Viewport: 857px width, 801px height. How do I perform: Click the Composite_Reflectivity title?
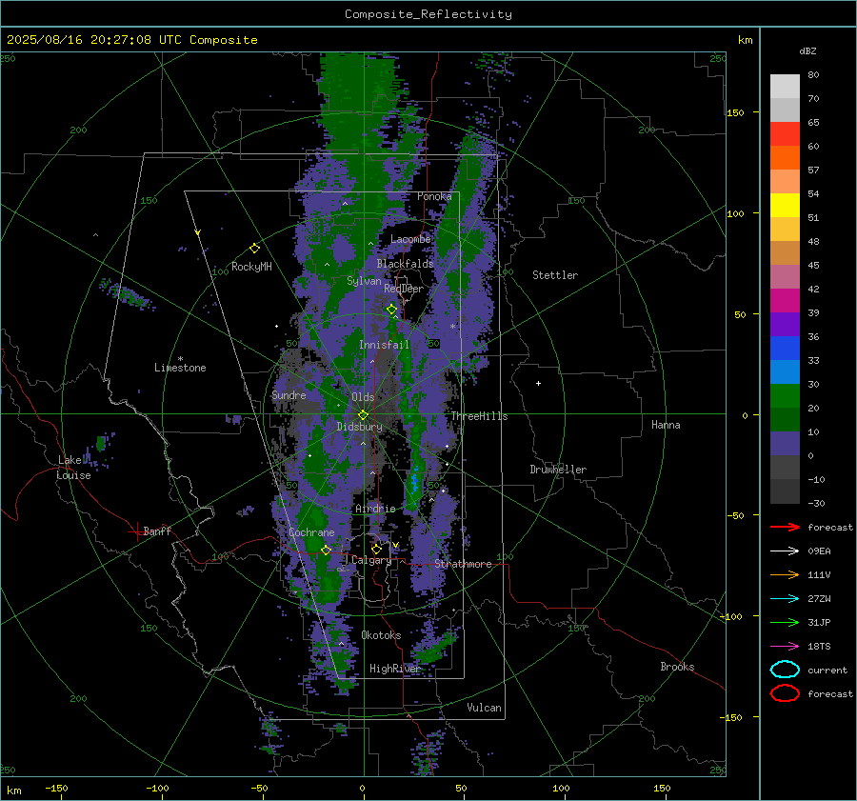pyautogui.click(x=428, y=14)
